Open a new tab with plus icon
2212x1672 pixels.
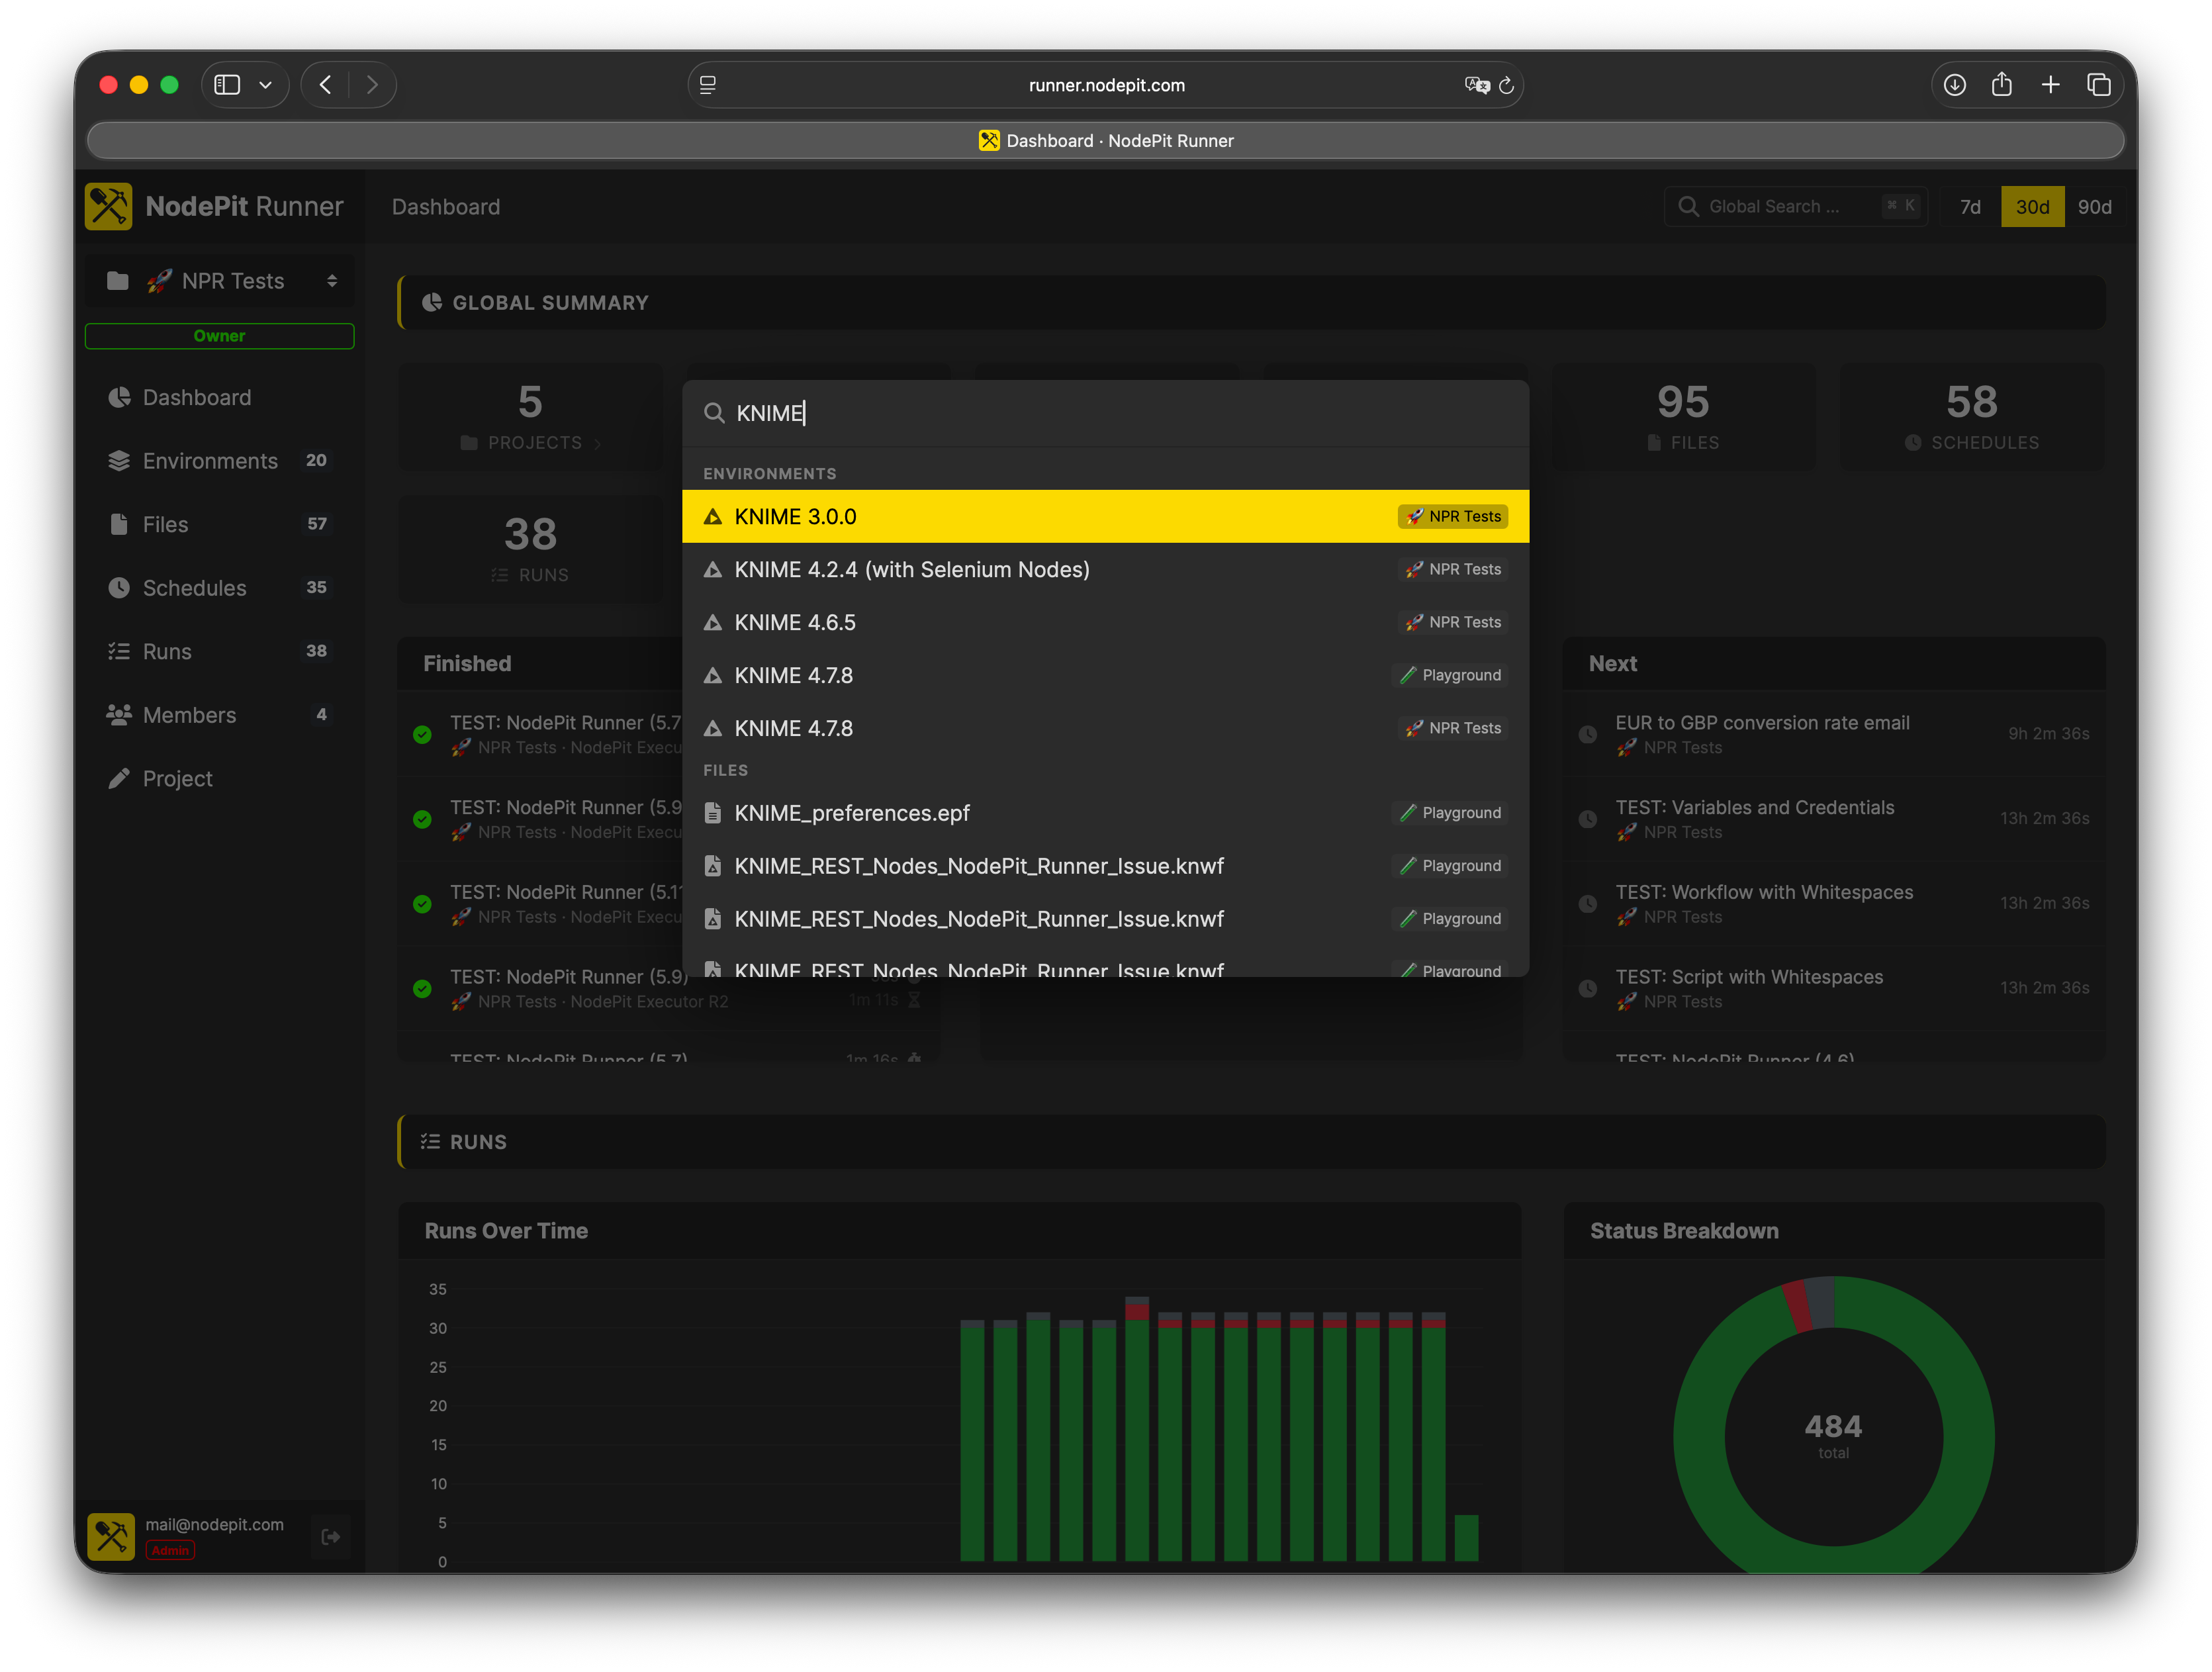pyautogui.click(x=2051, y=85)
